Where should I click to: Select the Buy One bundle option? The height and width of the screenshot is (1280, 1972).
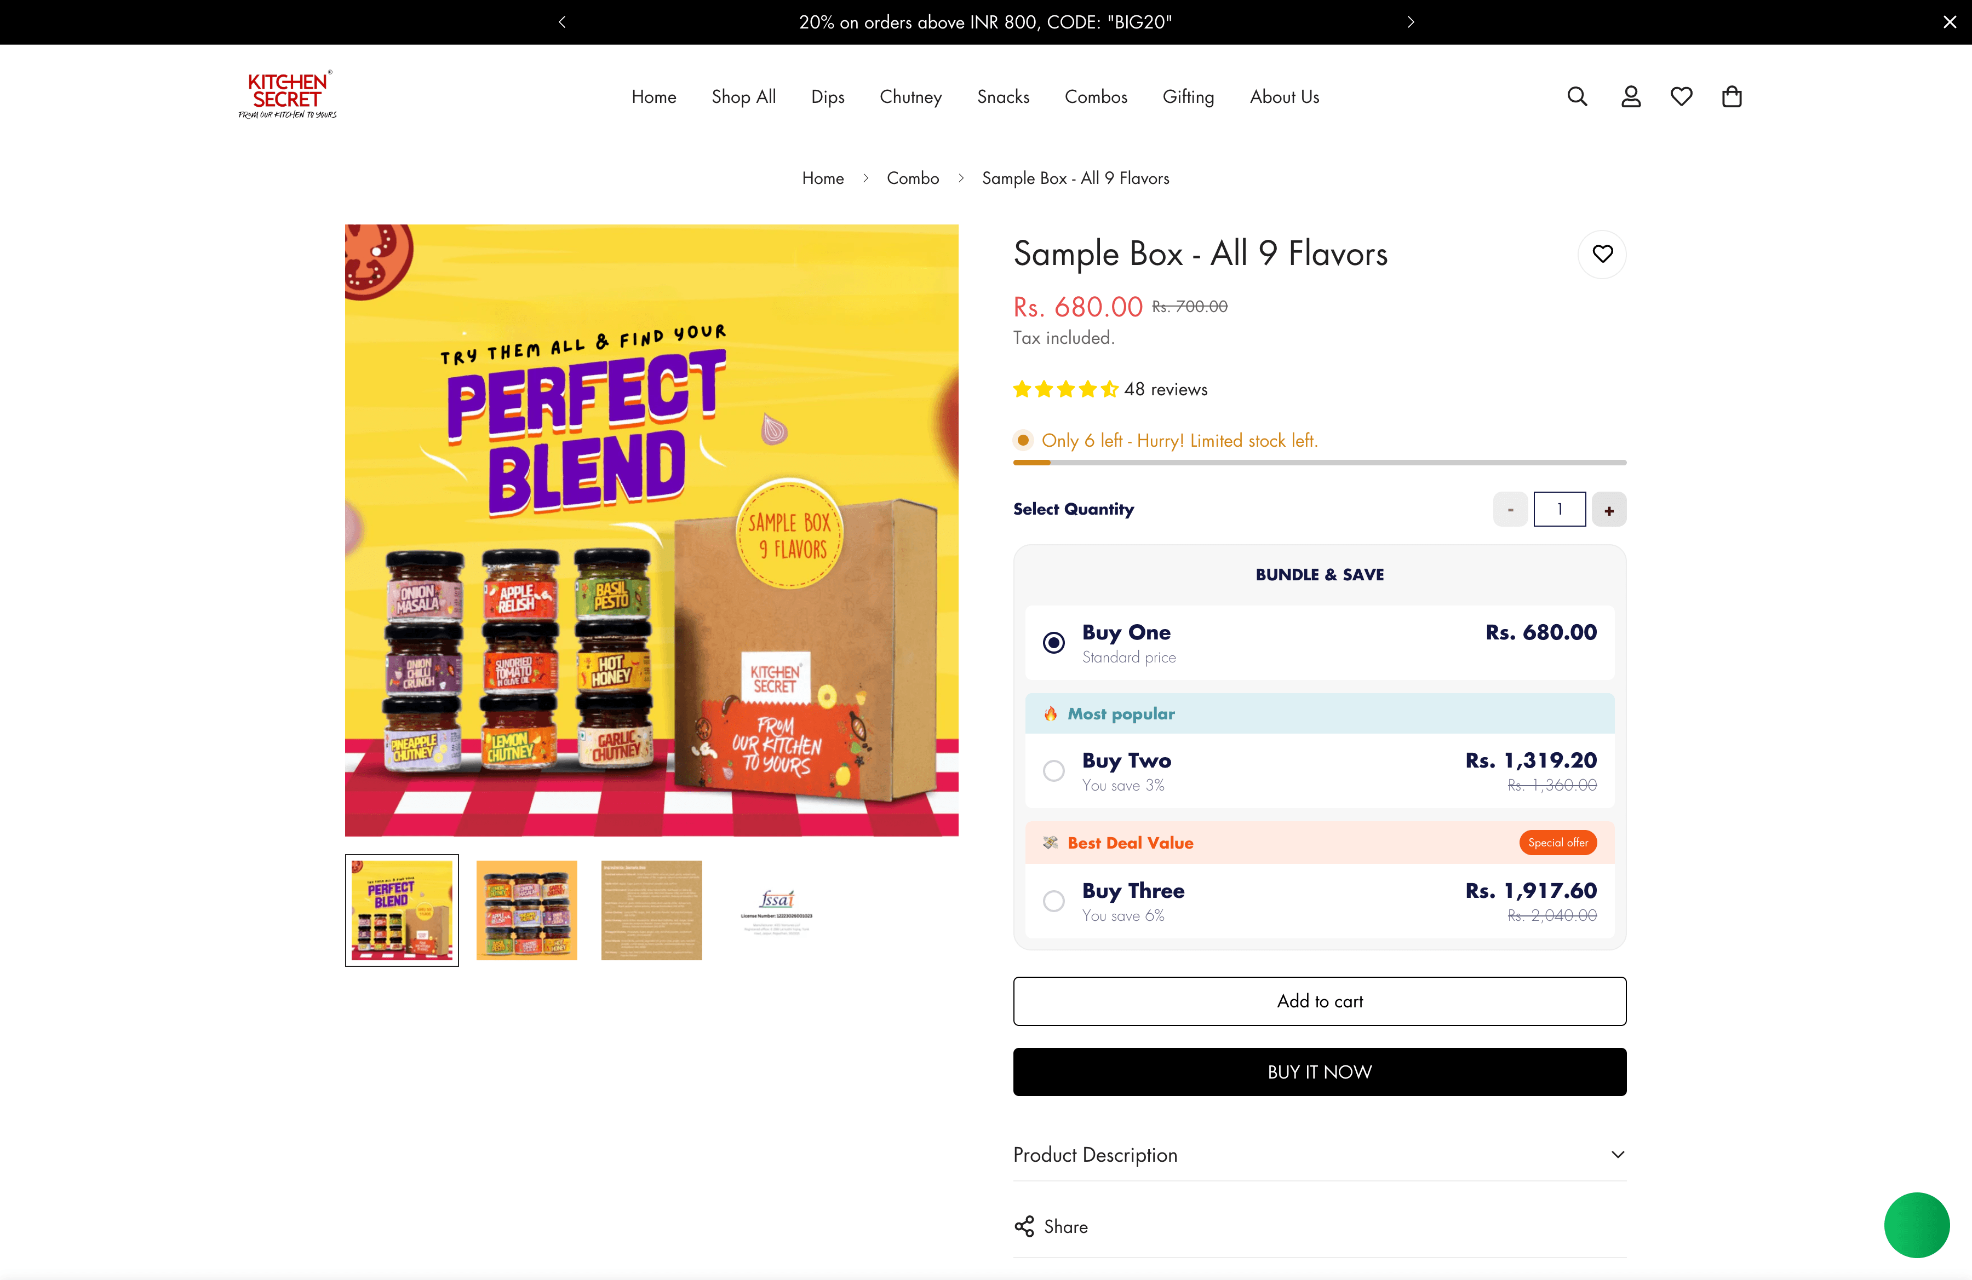pos(1053,643)
